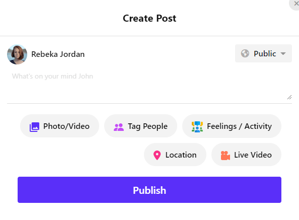Screen dimensions: 299x220
Task: Click the Feelings / Activity group icon
Action: click(197, 127)
